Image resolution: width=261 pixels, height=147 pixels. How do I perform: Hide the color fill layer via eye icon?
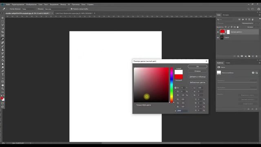point(218,32)
